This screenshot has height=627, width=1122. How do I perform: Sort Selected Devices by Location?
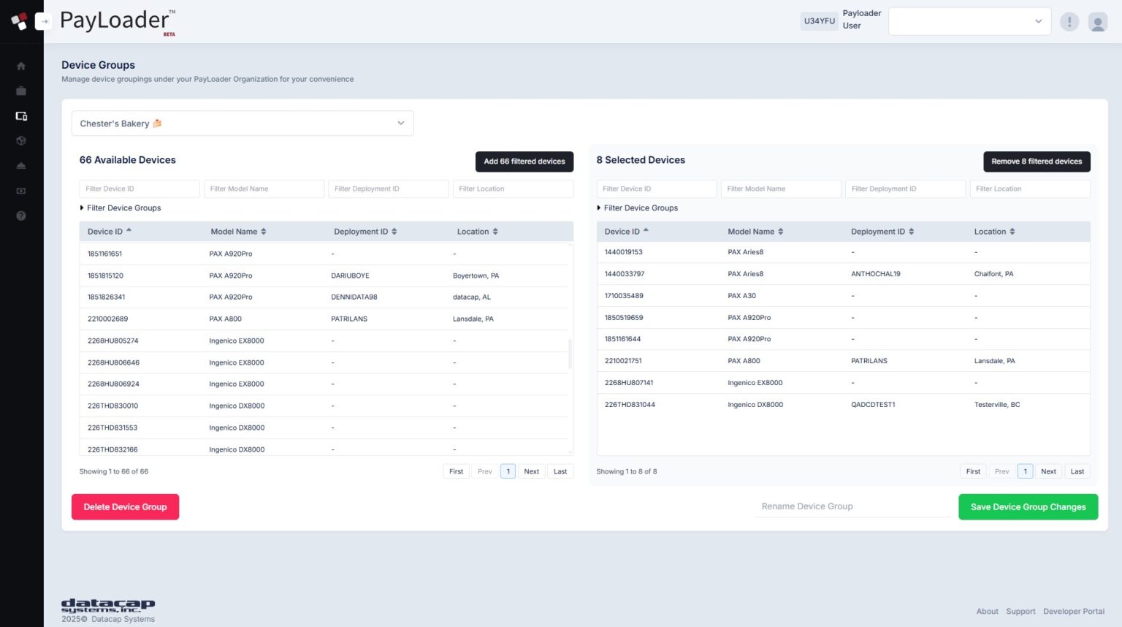point(994,232)
